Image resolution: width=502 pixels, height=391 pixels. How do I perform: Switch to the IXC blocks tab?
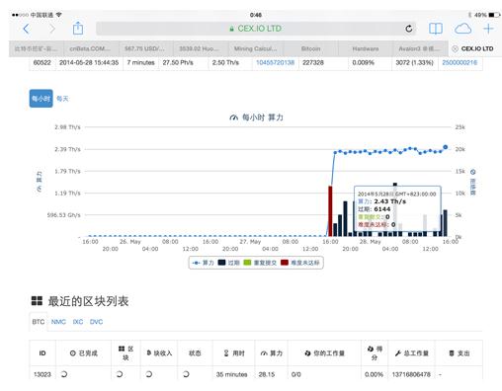point(78,322)
